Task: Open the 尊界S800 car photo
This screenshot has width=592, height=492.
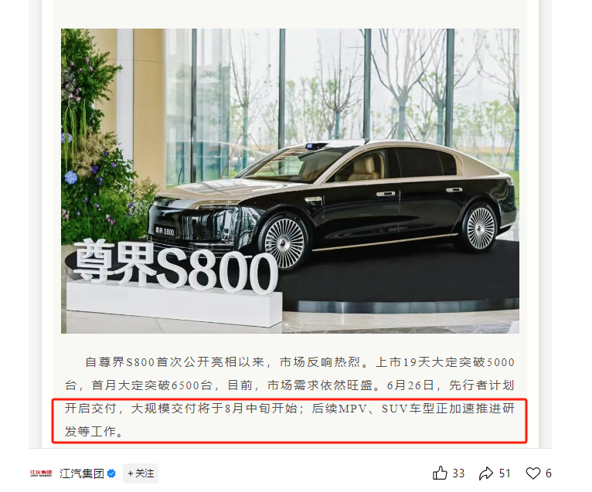Action: [290, 181]
